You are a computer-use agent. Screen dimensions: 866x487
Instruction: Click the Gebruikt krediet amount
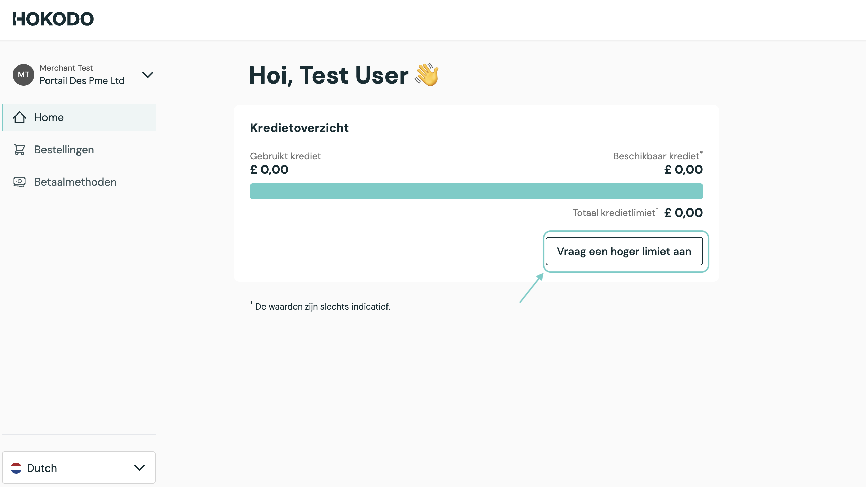pyautogui.click(x=269, y=170)
